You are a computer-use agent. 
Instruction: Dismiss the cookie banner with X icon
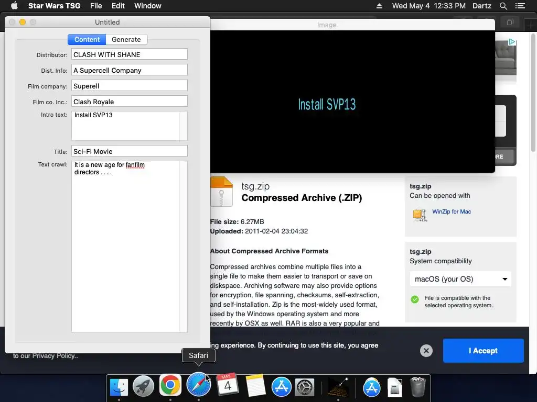426,351
